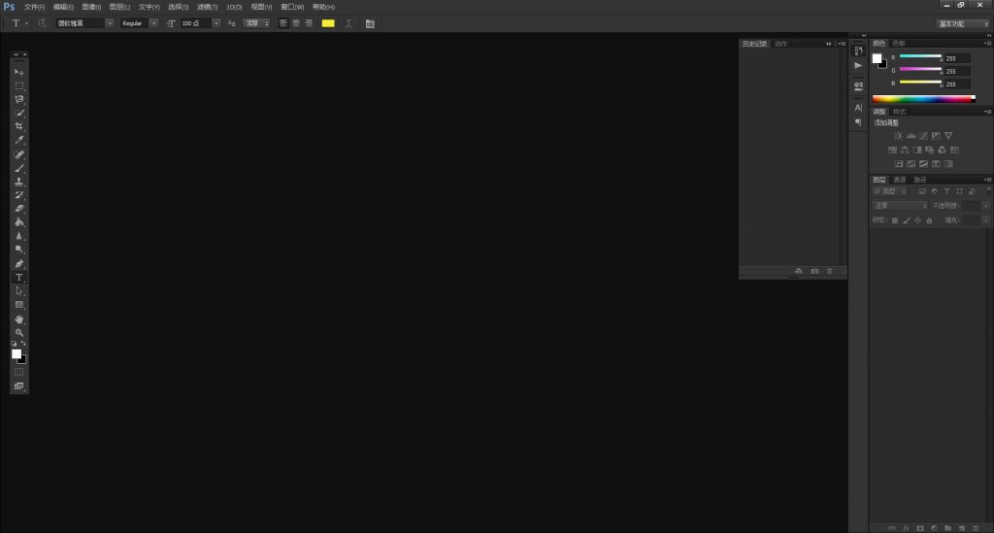This screenshot has height=533, width=994.
Task: Select the Eraser tool
Action: point(19,209)
